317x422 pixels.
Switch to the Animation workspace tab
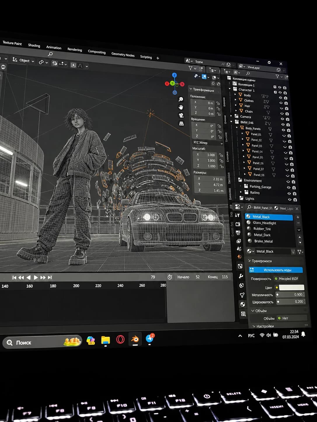pos(54,48)
